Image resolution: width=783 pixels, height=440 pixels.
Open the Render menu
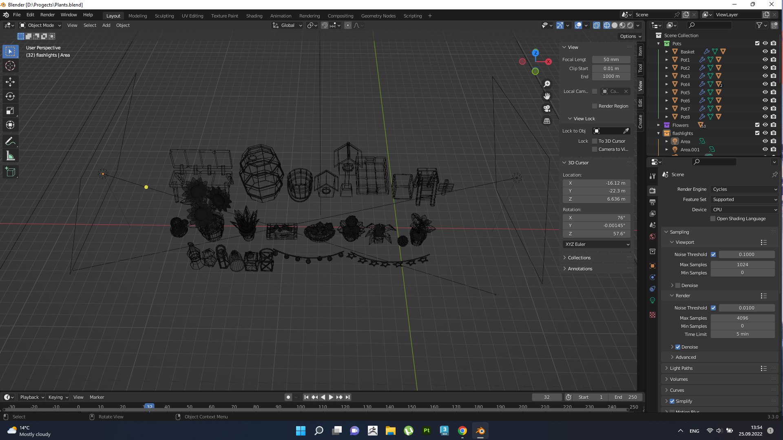(47, 15)
